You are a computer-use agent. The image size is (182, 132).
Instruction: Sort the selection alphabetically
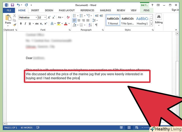[90, 25]
